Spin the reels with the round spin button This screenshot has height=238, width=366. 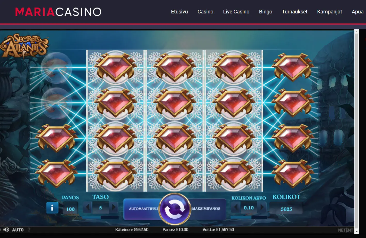(175, 209)
